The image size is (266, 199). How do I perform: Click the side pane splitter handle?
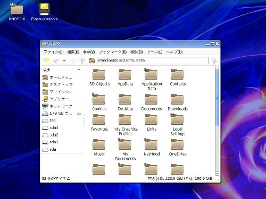pos(84,120)
